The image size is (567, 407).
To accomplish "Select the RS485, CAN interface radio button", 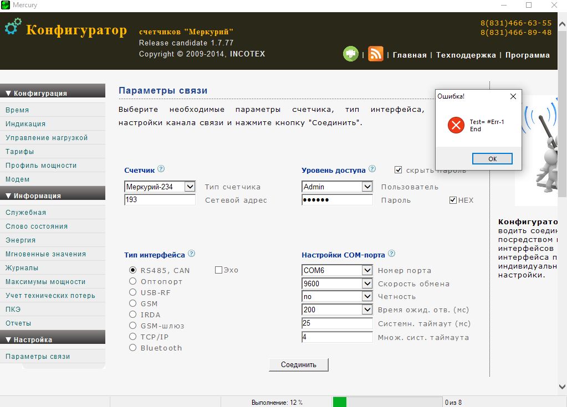I will tap(133, 270).
